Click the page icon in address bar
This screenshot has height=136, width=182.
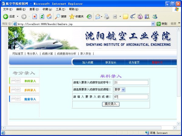tap(15, 24)
